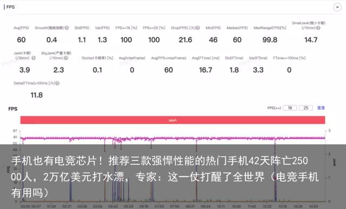The height and width of the screenshot is (209, 346).
Task: Click the FPS threshold field showing 25
Action: (x=305, y=108)
